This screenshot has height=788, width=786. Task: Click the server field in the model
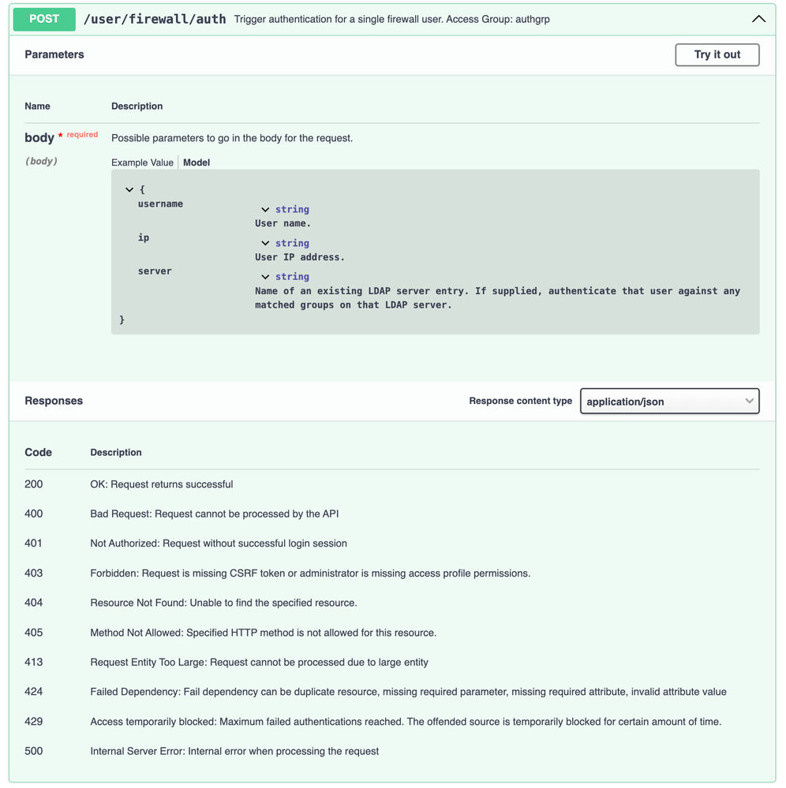point(155,271)
